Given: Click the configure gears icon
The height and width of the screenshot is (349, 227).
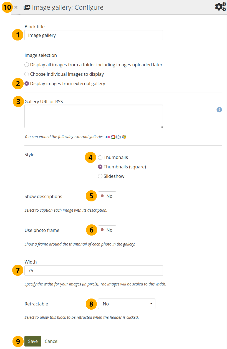Looking at the screenshot, I should 221,7.
